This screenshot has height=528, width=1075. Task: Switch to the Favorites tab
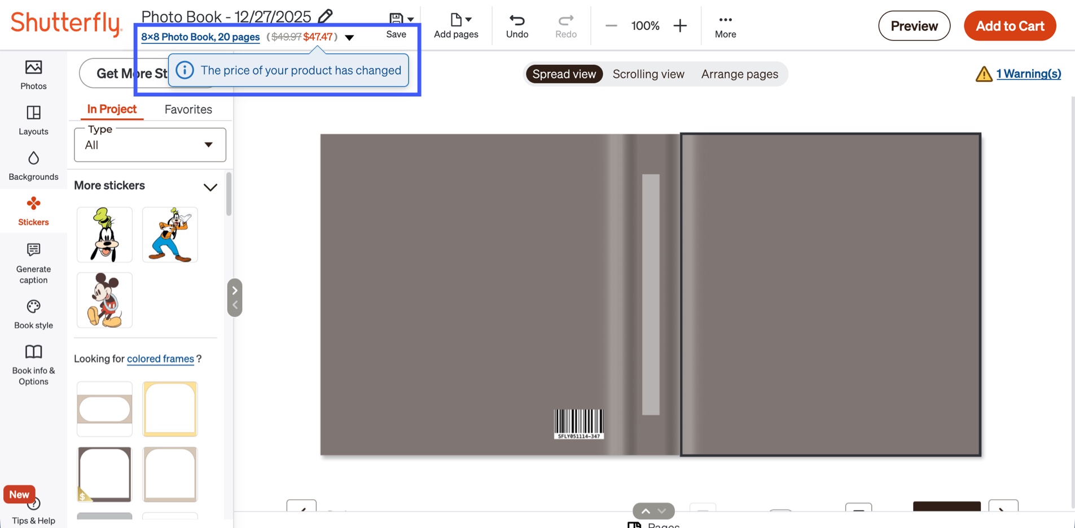(x=188, y=109)
